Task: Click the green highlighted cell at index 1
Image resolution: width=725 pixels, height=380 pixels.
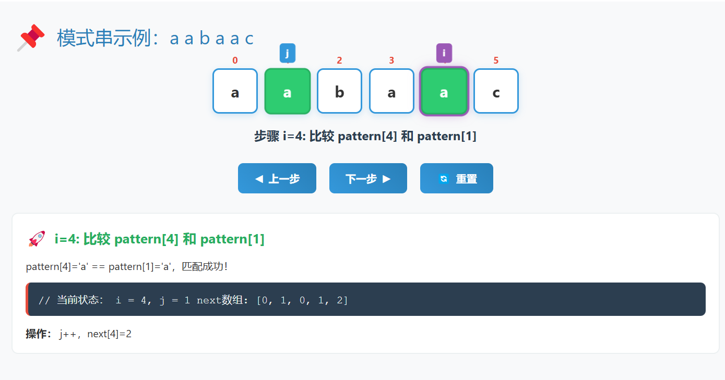Action: [x=287, y=91]
